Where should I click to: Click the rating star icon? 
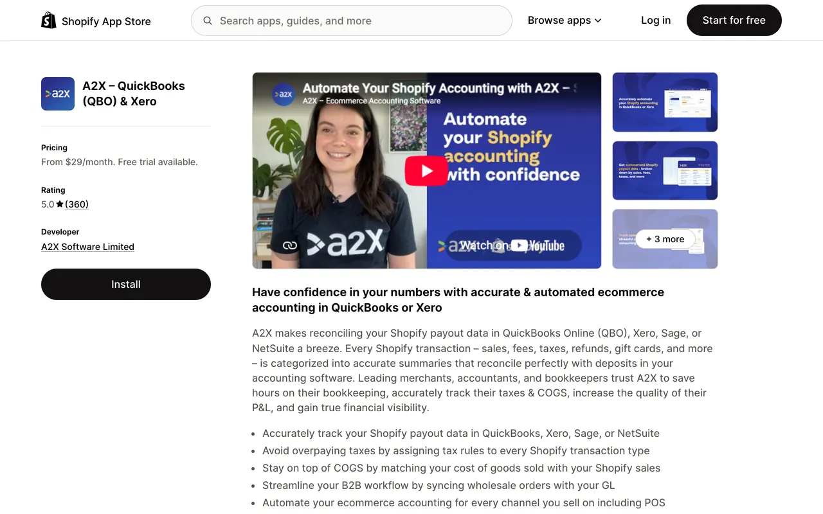tap(60, 204)
